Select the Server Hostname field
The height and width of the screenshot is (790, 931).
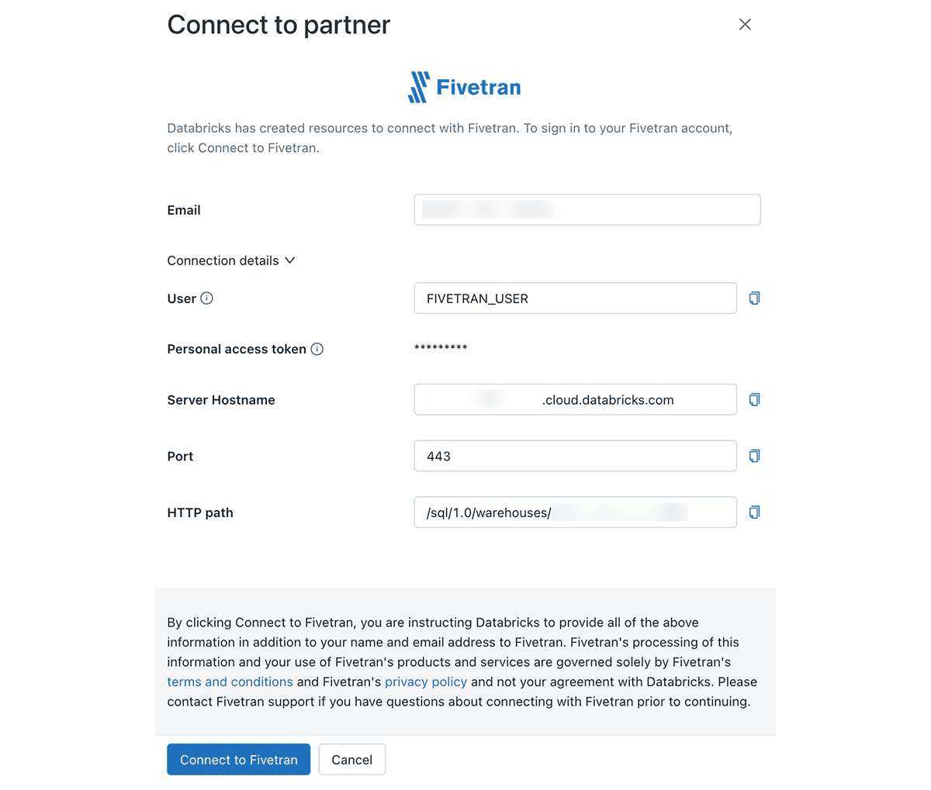[x=575, y=400]
